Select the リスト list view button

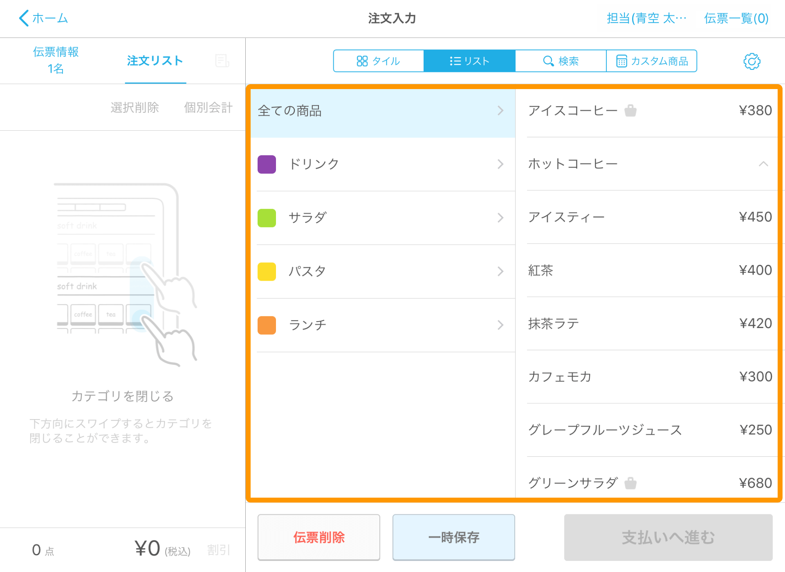click(469, 61)
